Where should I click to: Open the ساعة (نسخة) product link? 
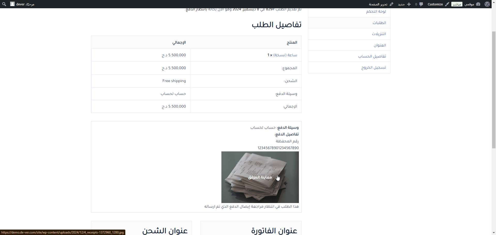click(285, 55)
